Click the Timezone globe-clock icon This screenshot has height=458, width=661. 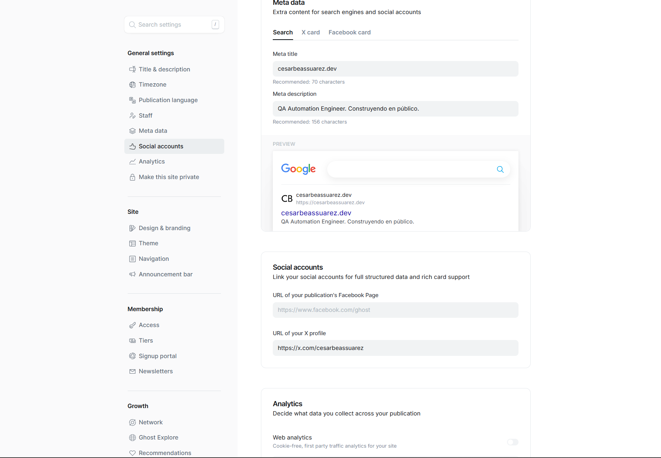[x=132, y=84]
